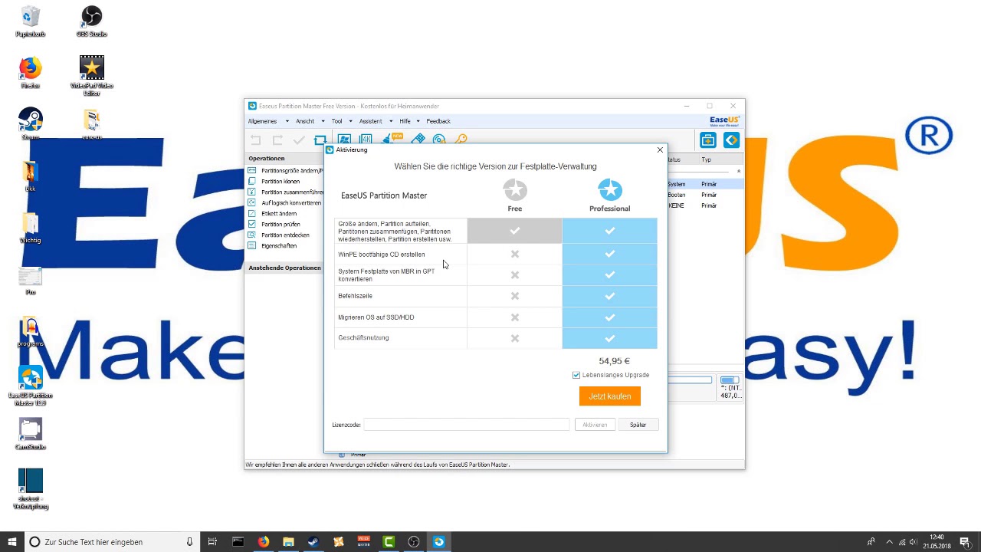The height and width of the screenshot is (552, 981).
Task: Expand the Assistent menu dropdown arrow
Action: point(391,121)
